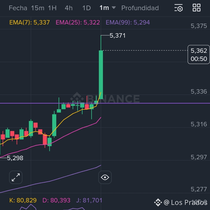This screenshot has height=210, width=210.
Task: Open chart indicator settings icon
Action: pyautogui.click(x=178, y=8)
